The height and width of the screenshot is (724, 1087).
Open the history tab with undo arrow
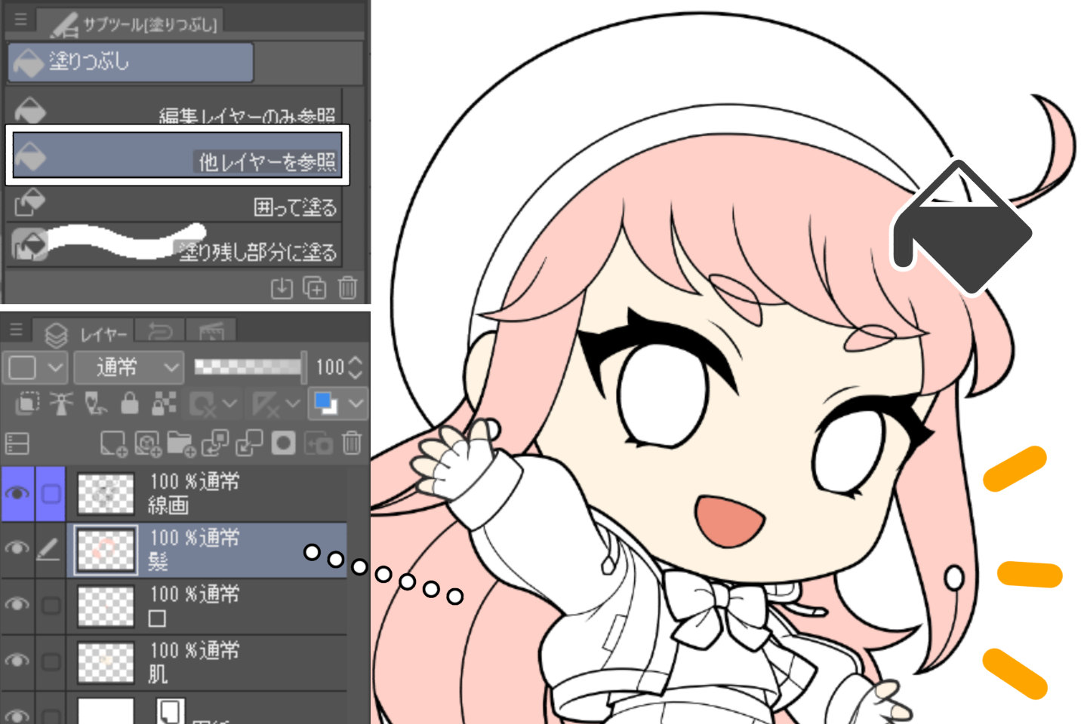pos(160,332)
